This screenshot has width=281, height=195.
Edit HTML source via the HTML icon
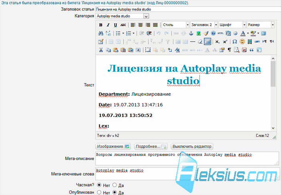tap(220, 33)
